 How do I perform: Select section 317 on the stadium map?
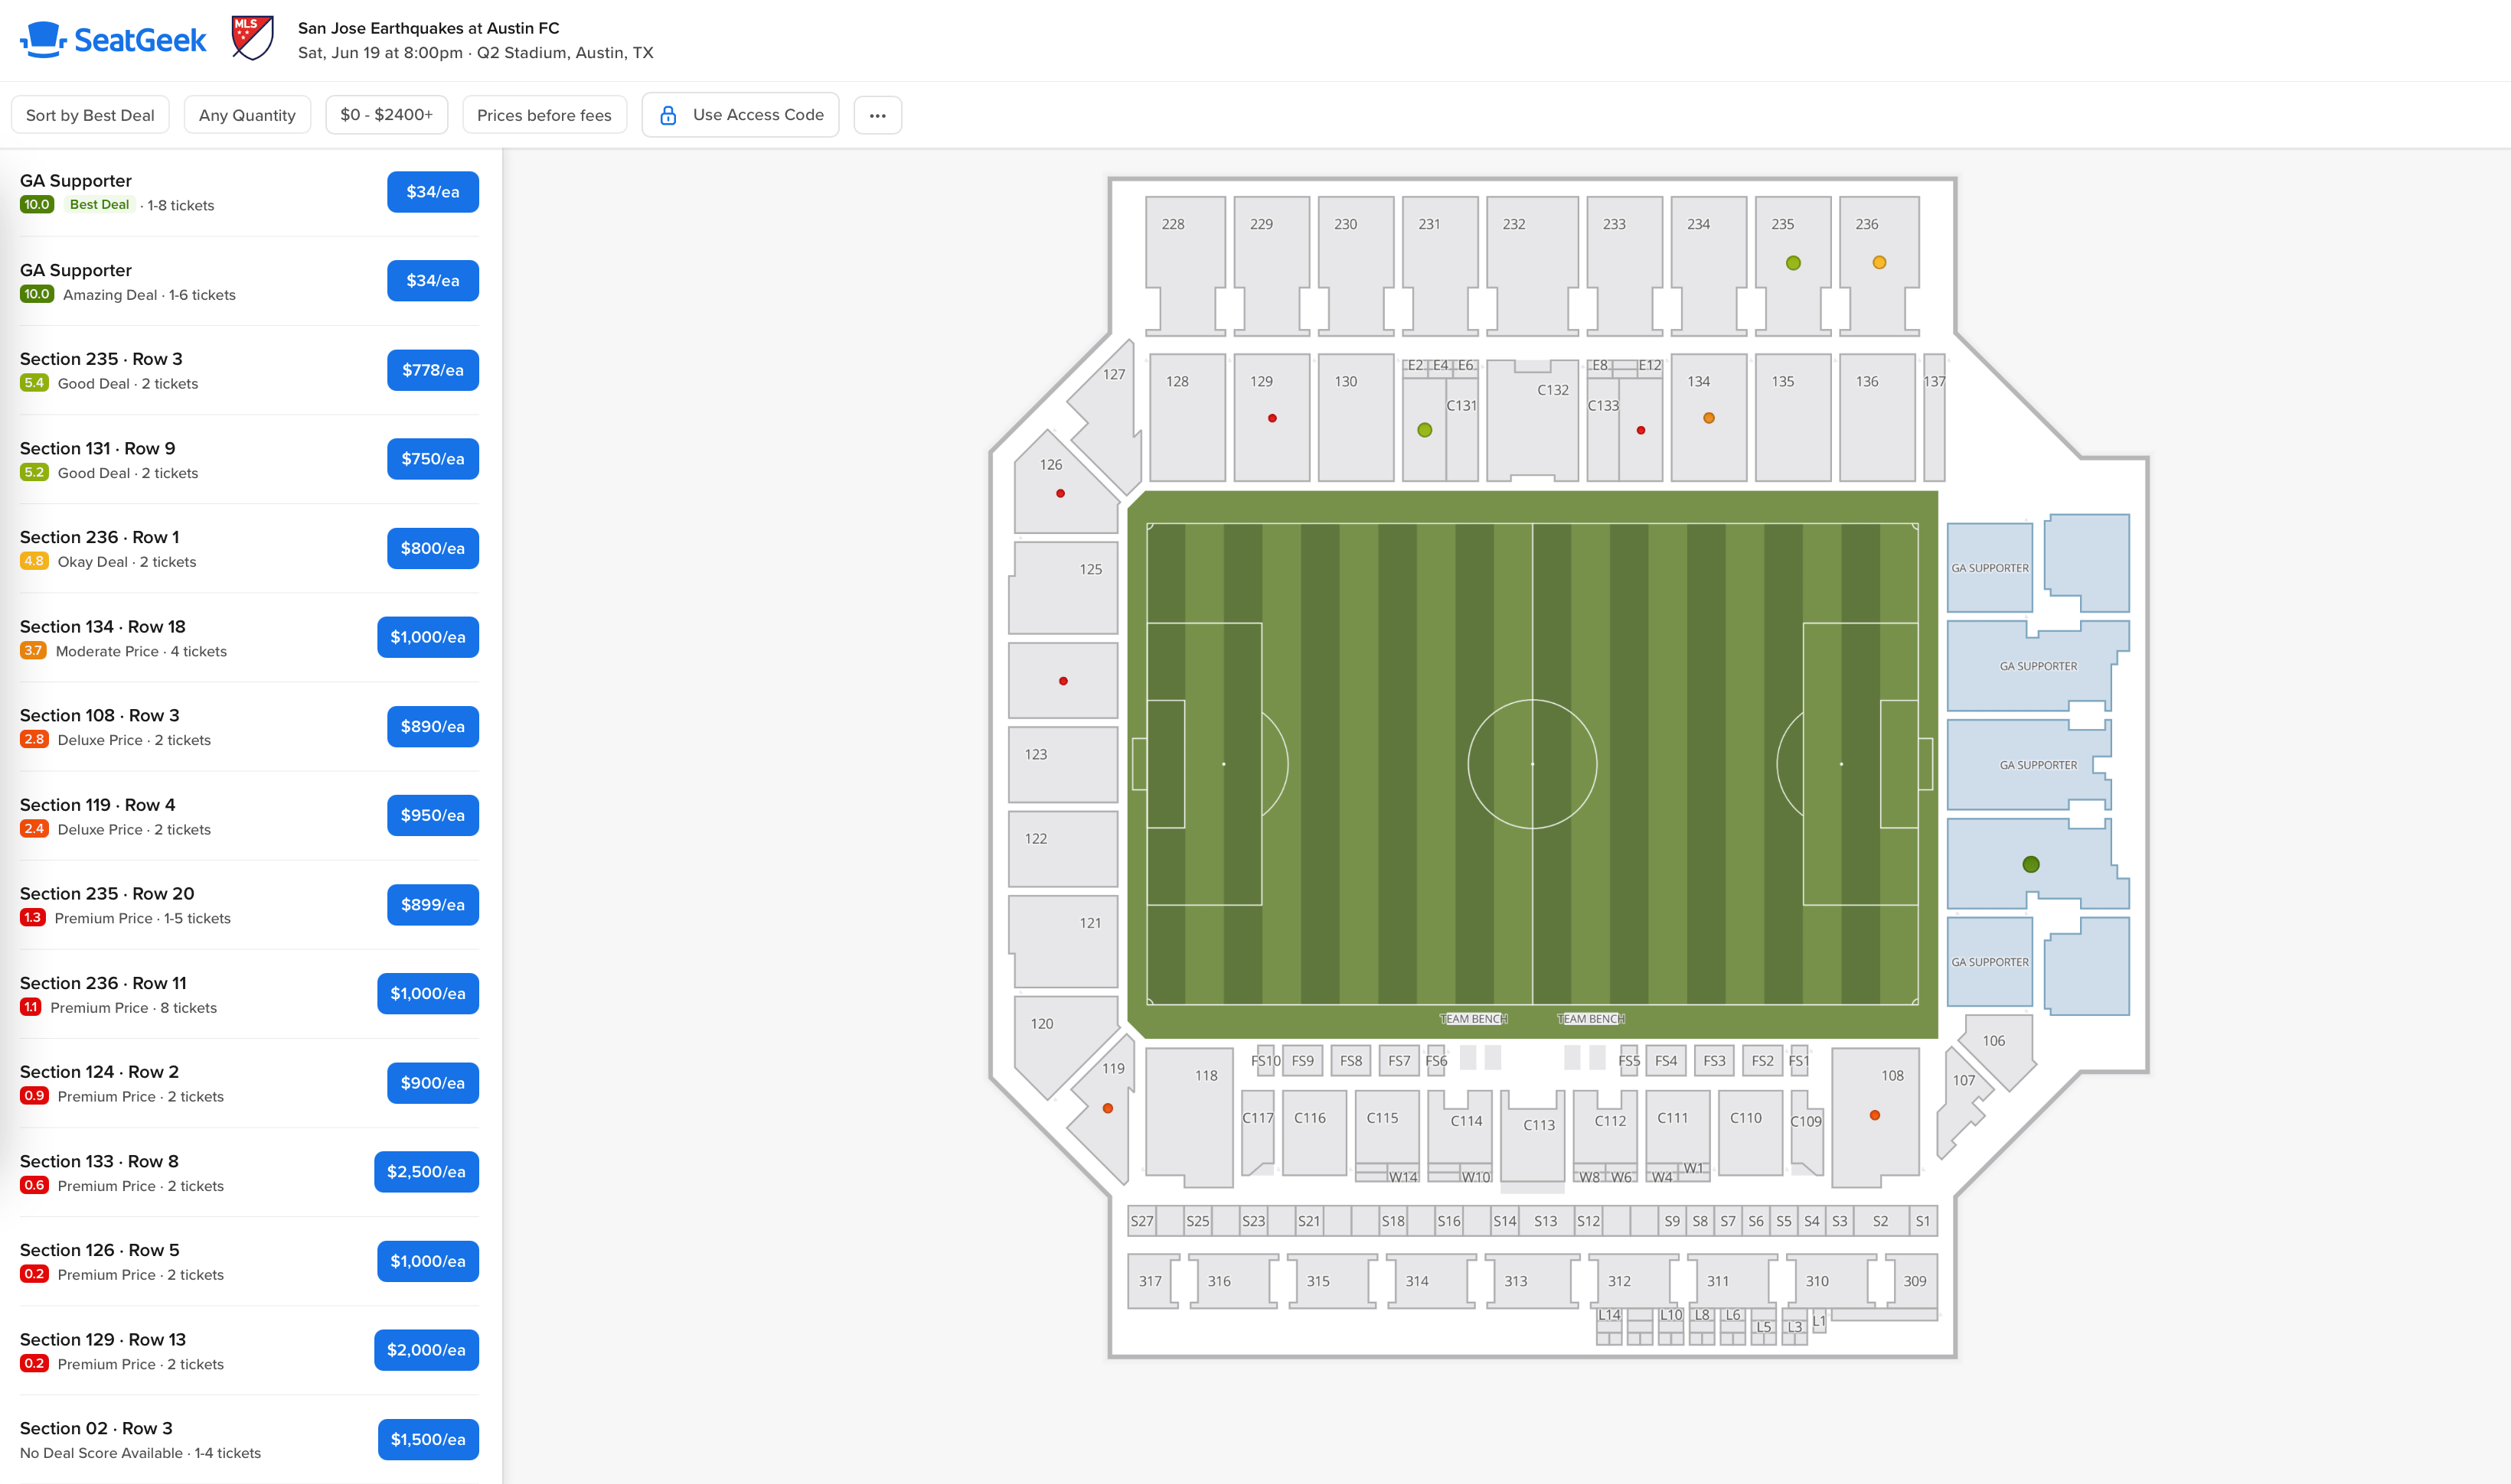[x=1149, y=1281]
